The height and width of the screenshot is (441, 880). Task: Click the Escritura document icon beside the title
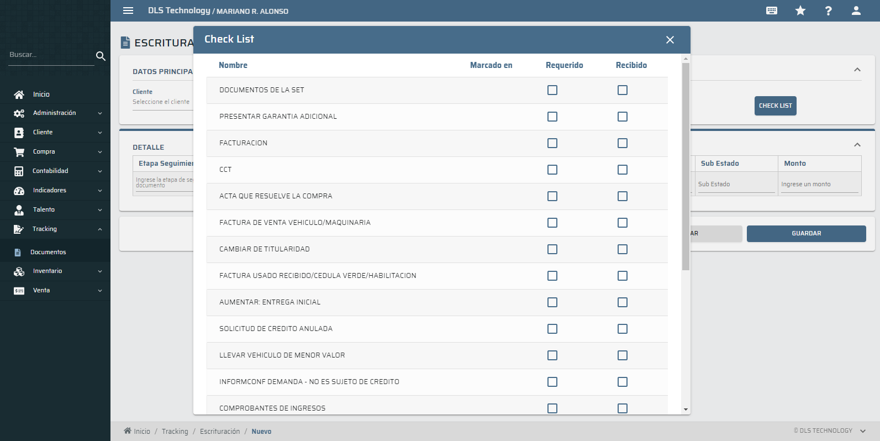(125, 43)
